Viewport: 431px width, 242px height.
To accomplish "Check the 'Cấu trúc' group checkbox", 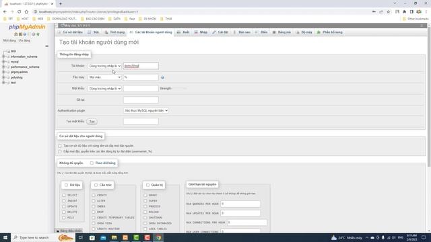I will point(96,185).
